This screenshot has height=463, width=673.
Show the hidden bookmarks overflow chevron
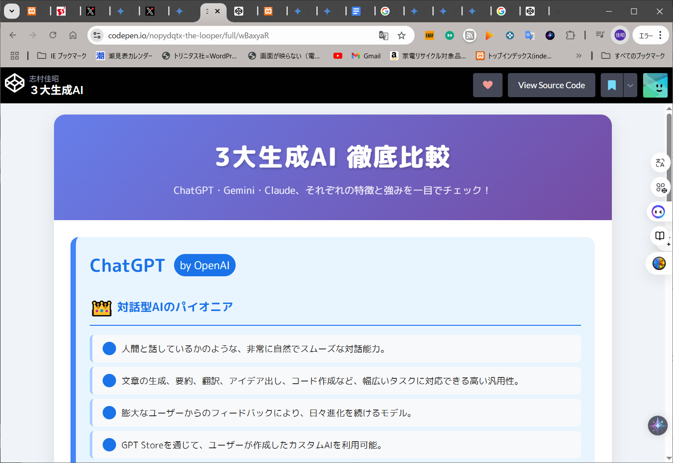[579, 56]
